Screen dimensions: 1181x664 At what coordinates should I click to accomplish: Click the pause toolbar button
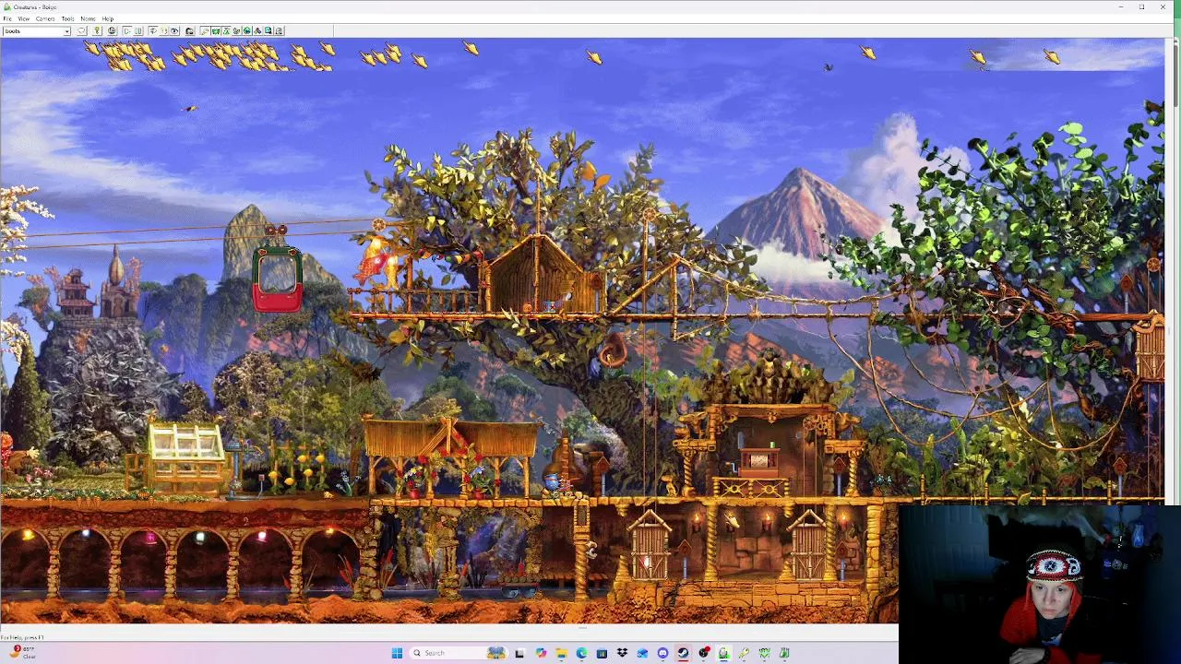(x=137, y=31)
